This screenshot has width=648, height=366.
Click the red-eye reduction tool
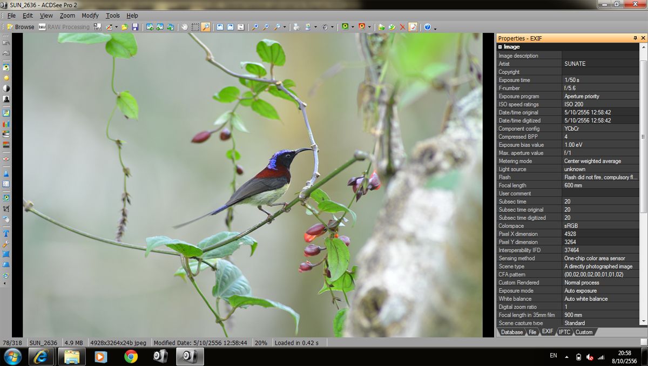(6, 159)
